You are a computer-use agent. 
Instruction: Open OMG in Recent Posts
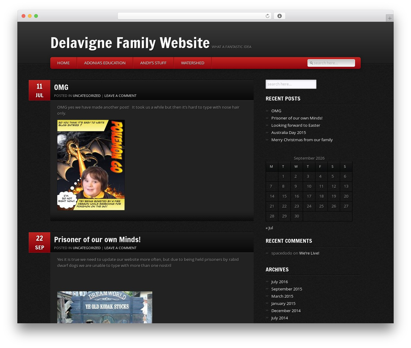(x=276, y=111)
